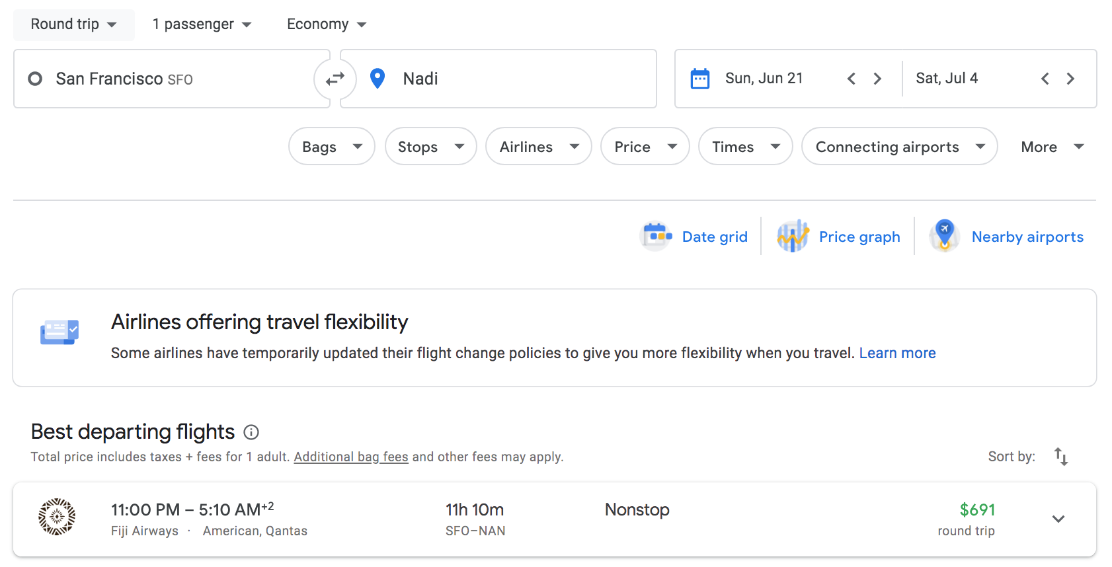Expand the $691 Fiji Airways flight
Viewport: 1112px width, 567px height.
[1058, 519]
